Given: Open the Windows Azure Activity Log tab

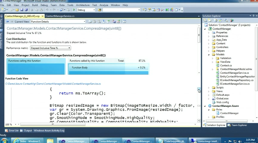Looking at the screenshot, I should pyautogui.click(x=49, y=130).
